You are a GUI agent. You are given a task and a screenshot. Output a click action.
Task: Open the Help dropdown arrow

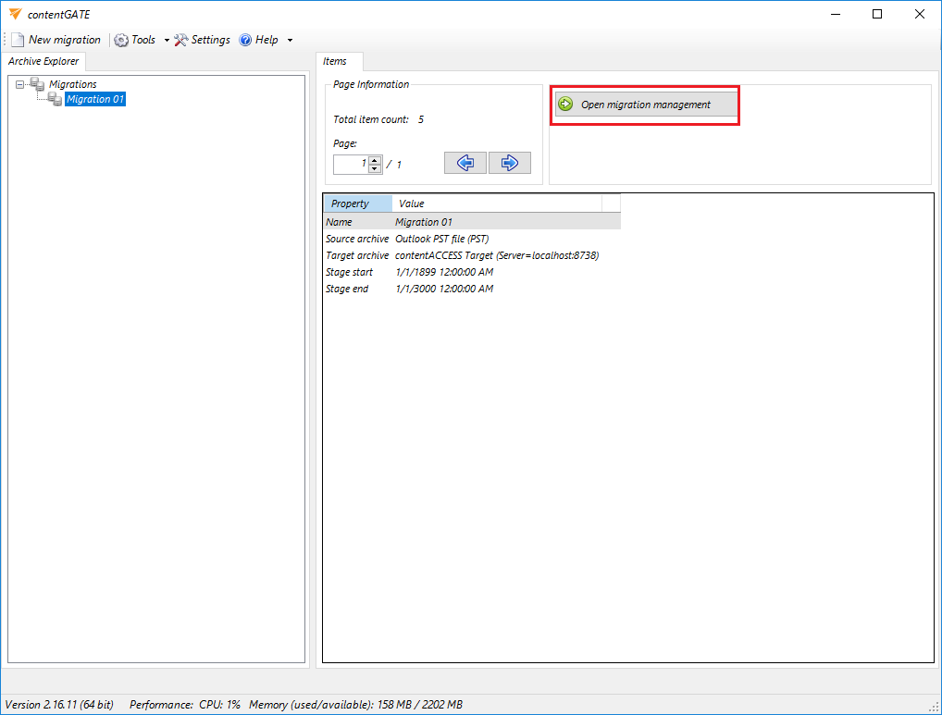pyautogui.click(x=290, y=41)
